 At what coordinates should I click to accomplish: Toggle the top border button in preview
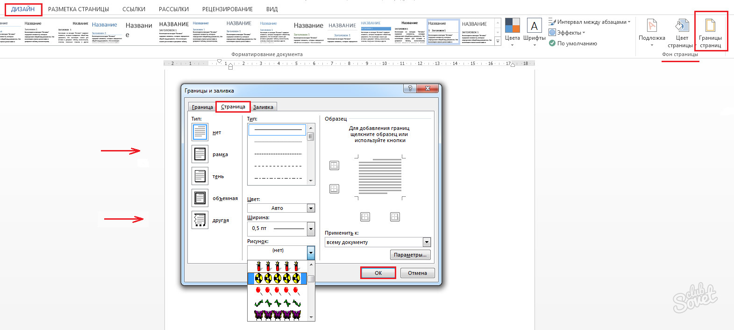[x=334, y=165]
